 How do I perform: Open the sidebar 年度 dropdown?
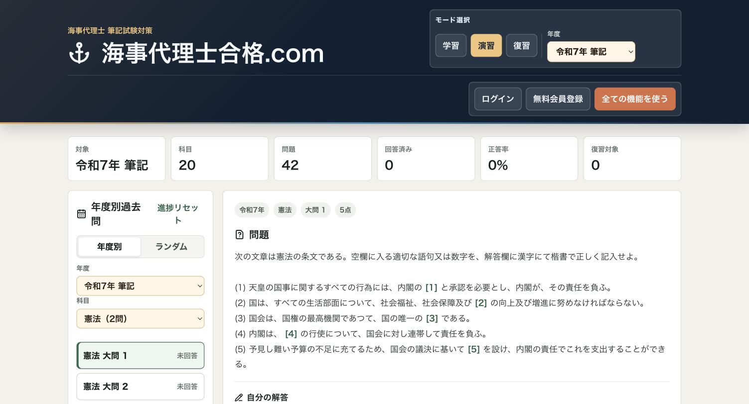click(x=141, y=286)
